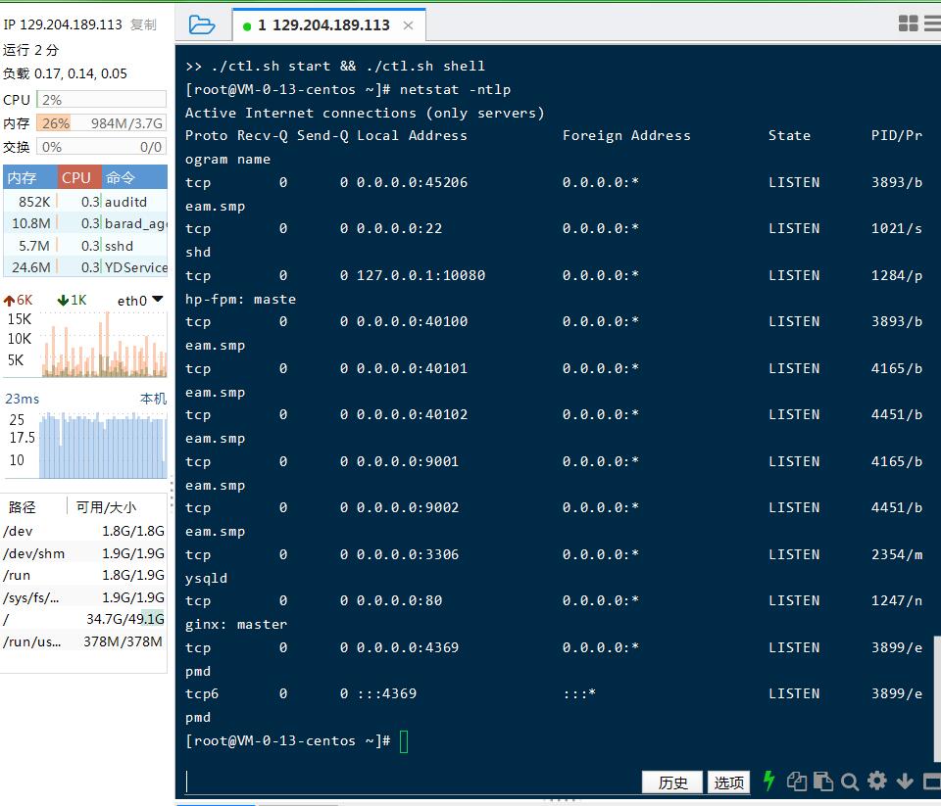
Task: Click the paste clipboard icon in the bottom toolbar
Action: tap(823, 782)
